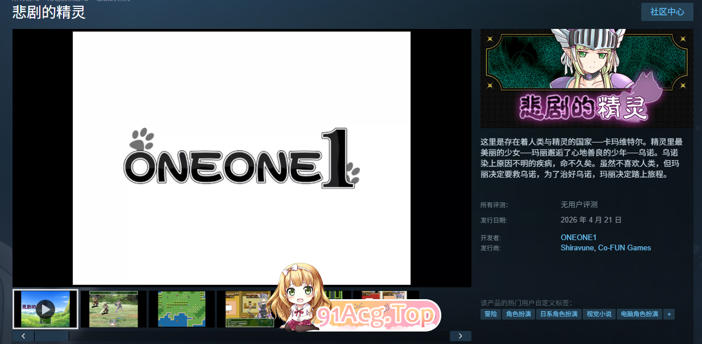
Task: Click the 发行商 label
Action: [491, 248]
